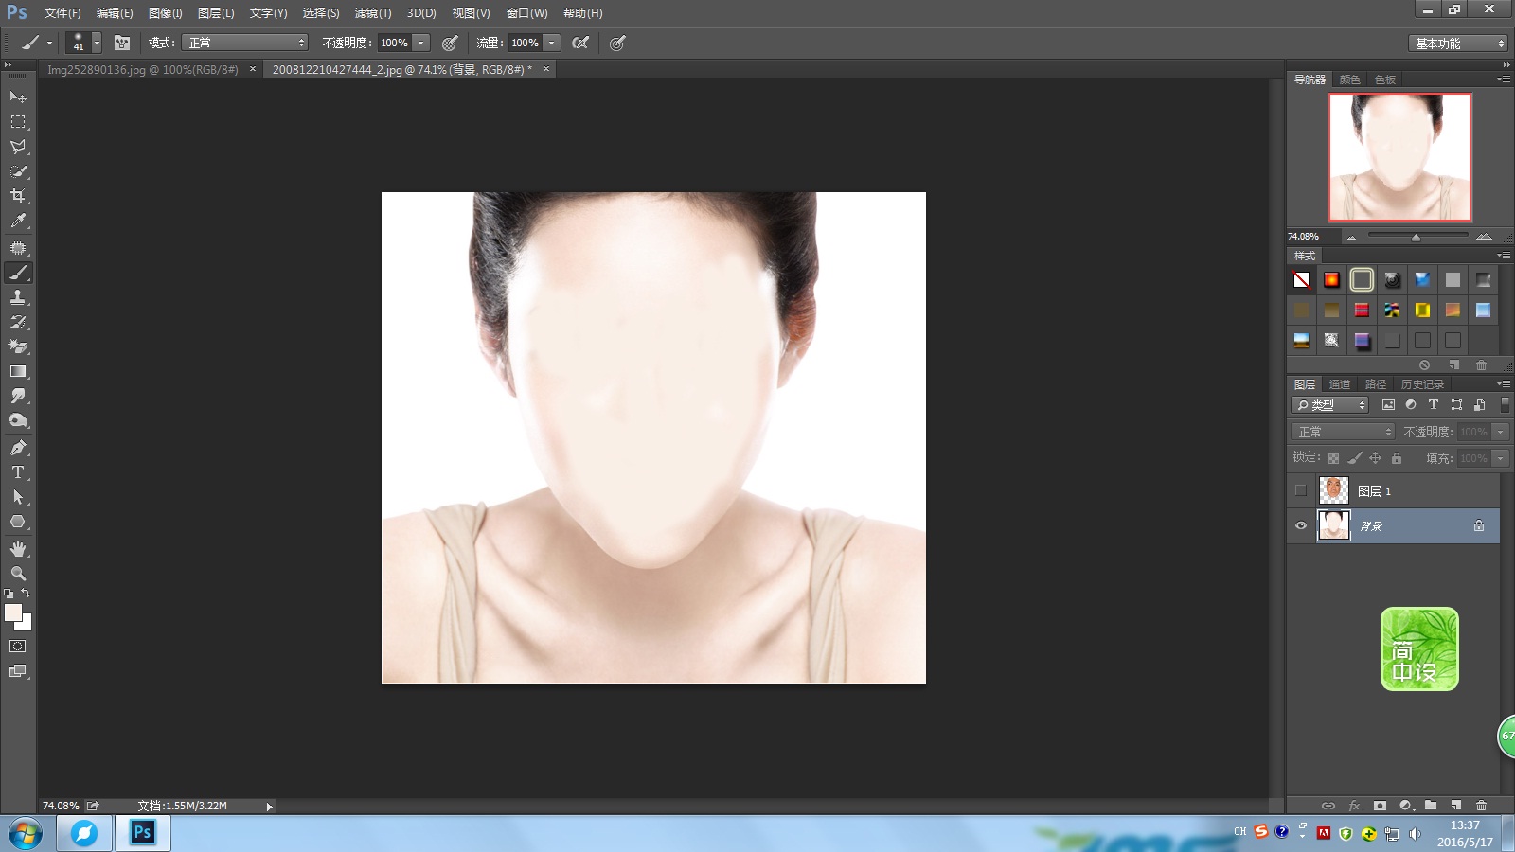Open the 滤镜(T) menu
This screenshot has height=852, width=1515.
tap(373, 13)
